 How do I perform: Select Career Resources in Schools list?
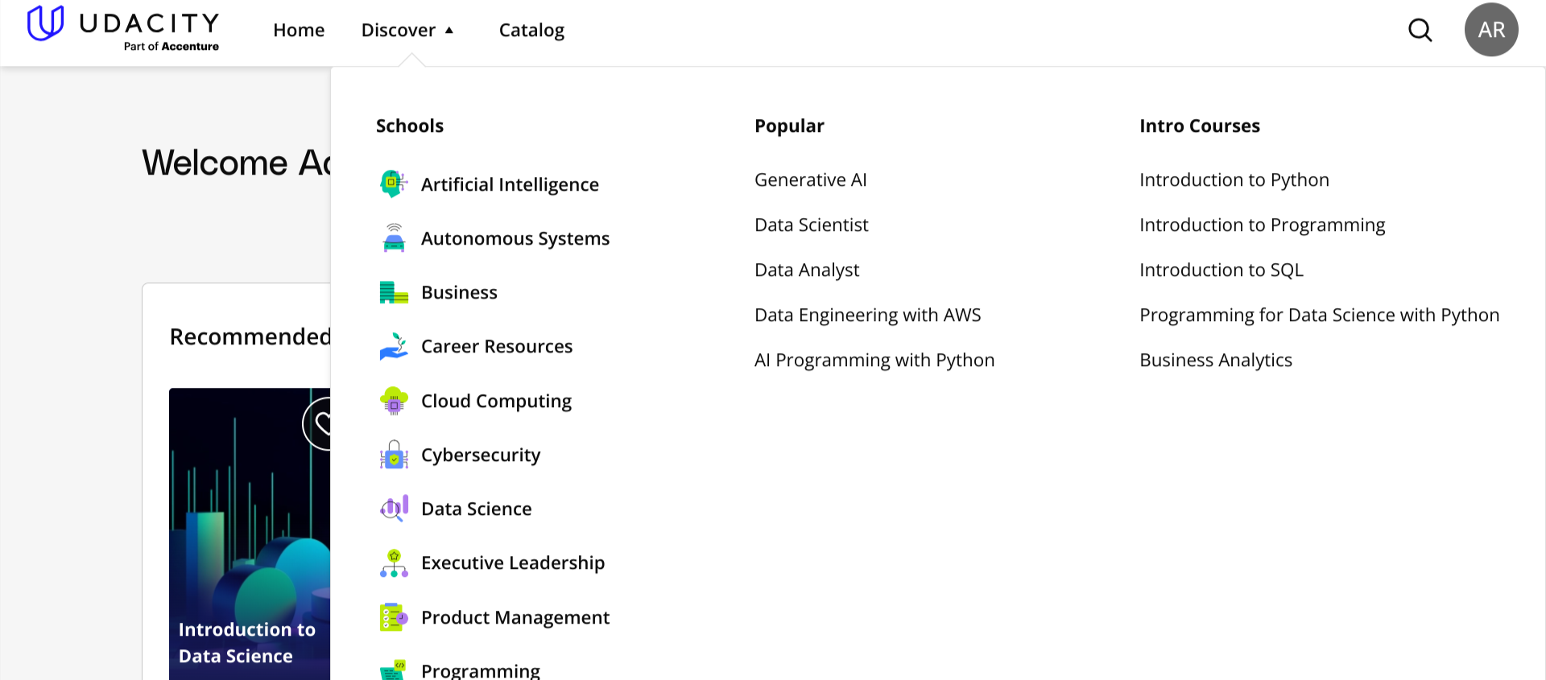(496, 347)
